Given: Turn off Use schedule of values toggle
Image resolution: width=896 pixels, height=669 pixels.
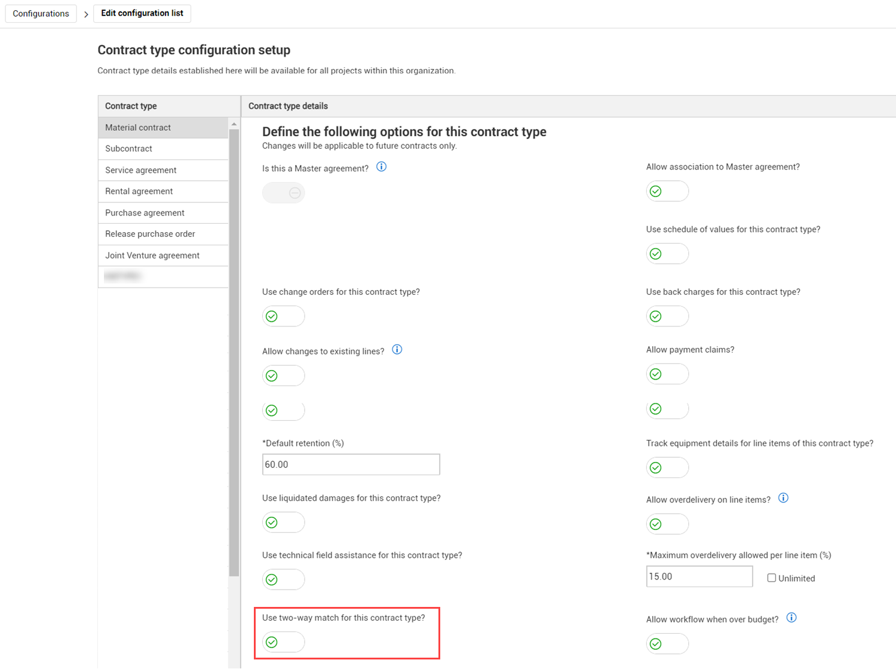Looking at the screenshot, I should tap(667, 254).
